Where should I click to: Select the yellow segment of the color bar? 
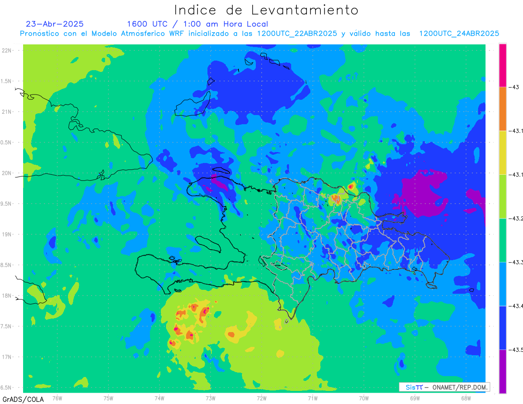point(503,153)
